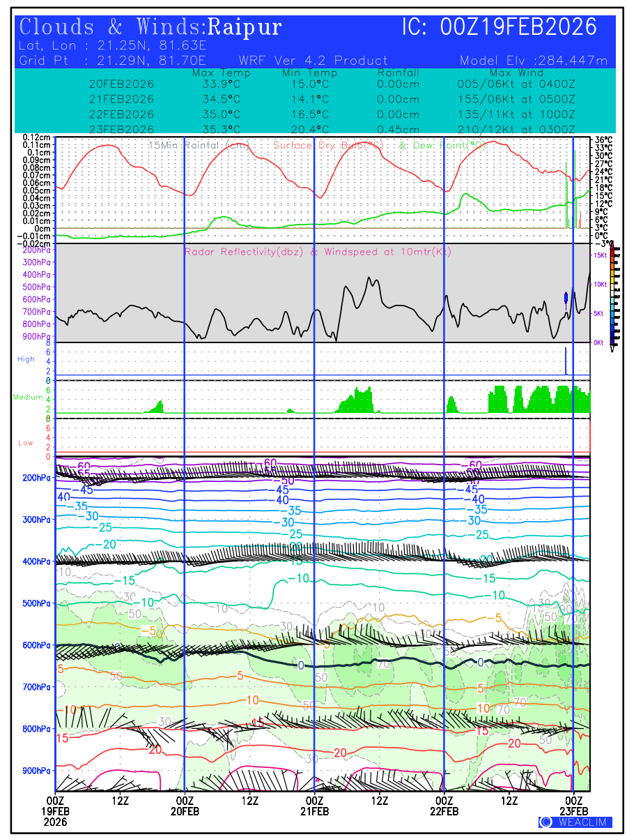Click the blue radar reflectivity blob near 23FEB
The height and width of the screenshot is (837, 627).
point(566,298)
